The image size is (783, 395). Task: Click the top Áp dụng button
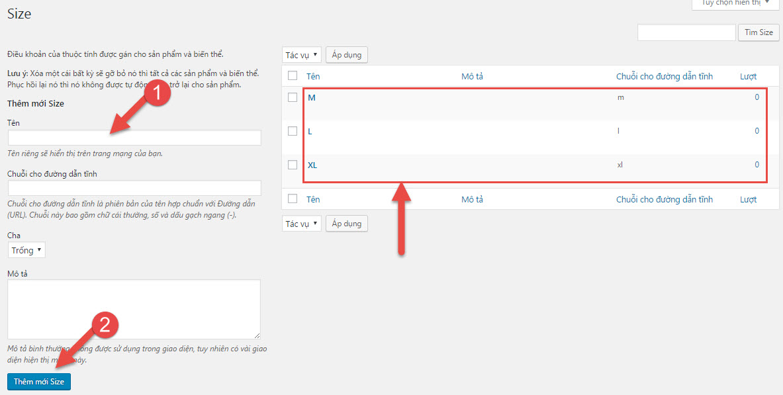point(347,55)
